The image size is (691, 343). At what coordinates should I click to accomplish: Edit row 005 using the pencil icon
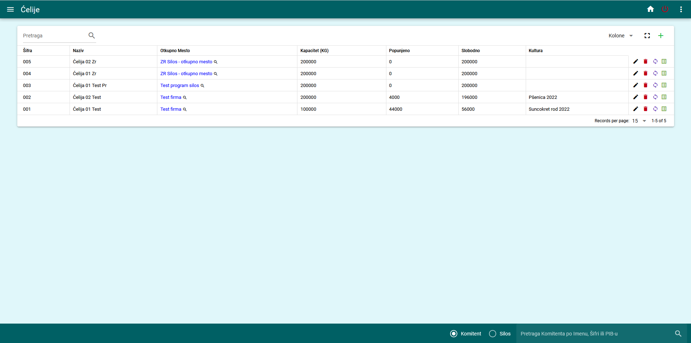[x=636, y=61]
